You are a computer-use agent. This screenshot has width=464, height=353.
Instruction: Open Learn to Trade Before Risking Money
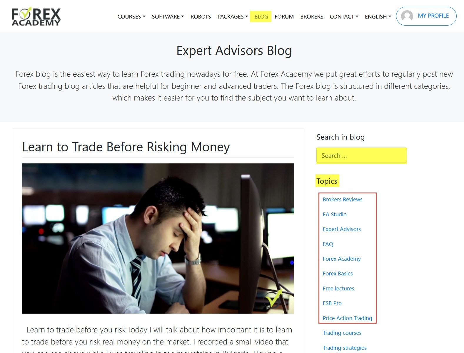tap(126, 147)
